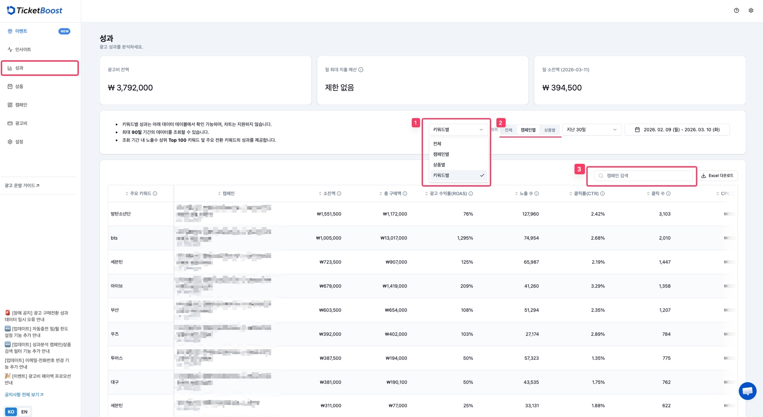
Task: Switch language to KO
Action: (x=11, y=412)
